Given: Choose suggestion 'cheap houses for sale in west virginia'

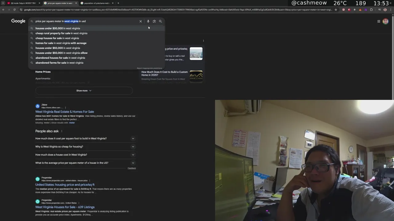Looking at the screenshot, I should pos(97,38).
